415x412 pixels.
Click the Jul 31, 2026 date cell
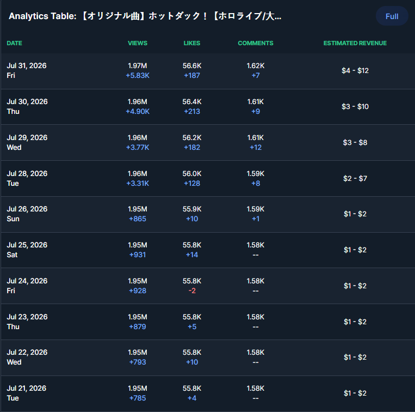[27, 70]
